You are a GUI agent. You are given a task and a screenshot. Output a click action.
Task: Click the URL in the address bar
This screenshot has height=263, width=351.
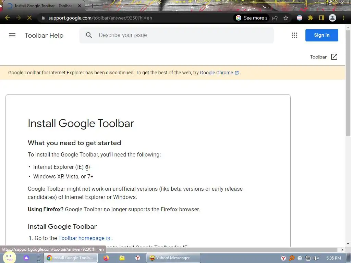tap(100, 18)
